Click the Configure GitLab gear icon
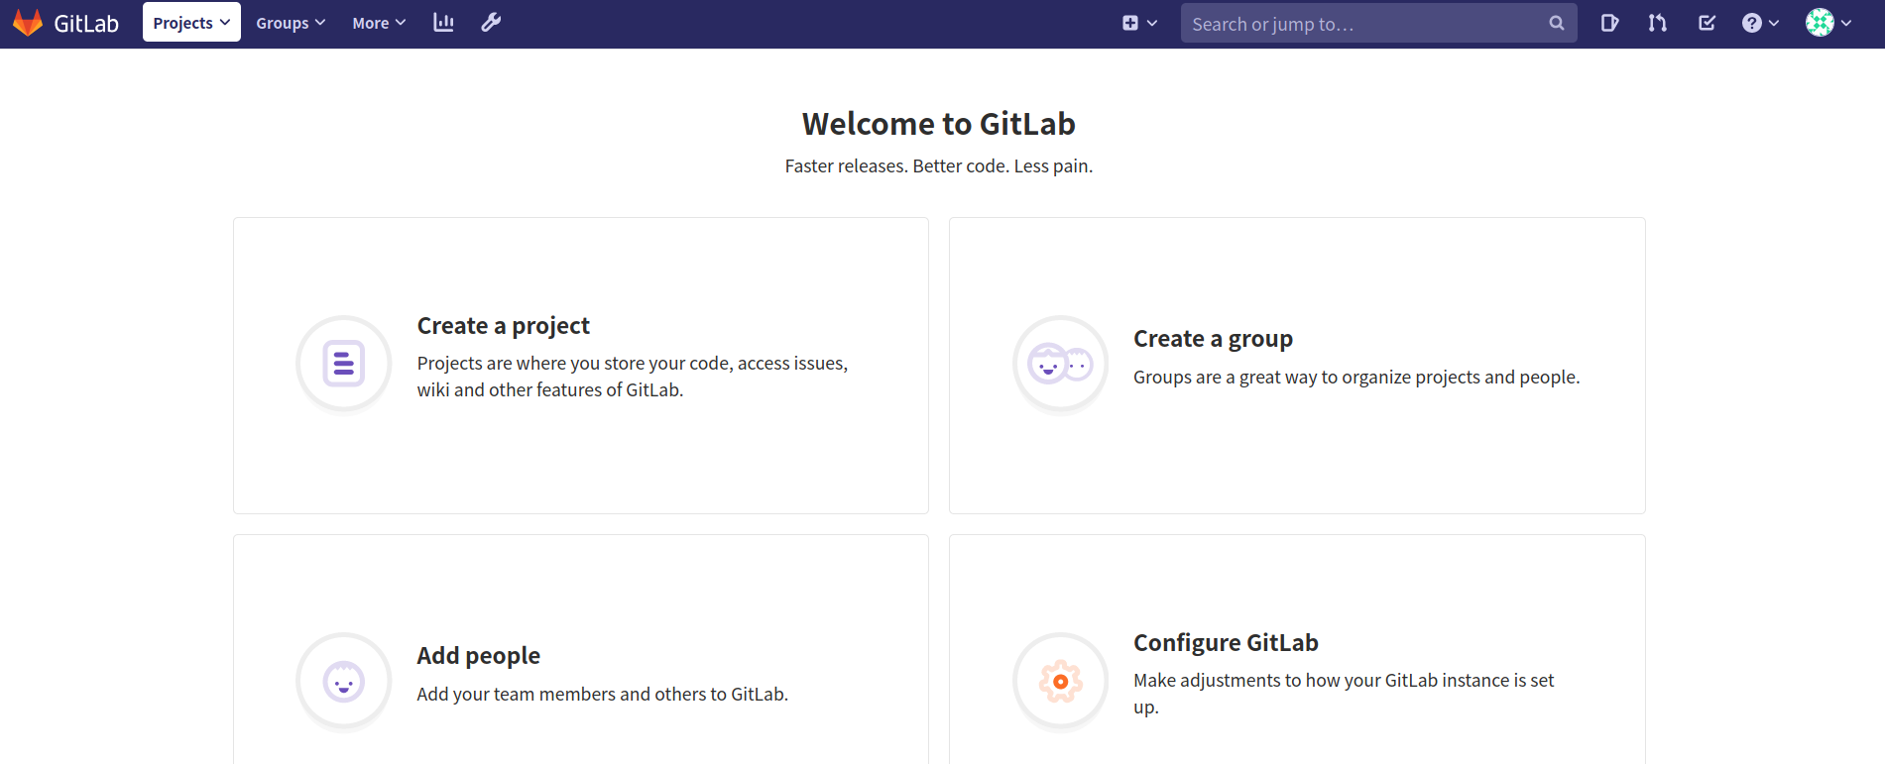The height and width of the screenshot is (764, 1885). click(1060, 682)
